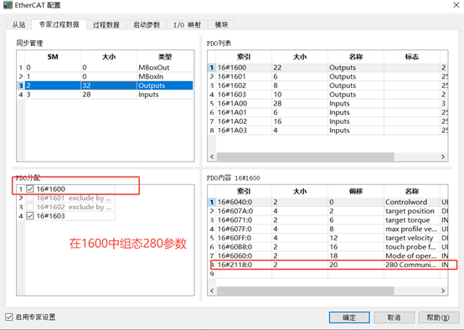Click the SM column header
Viewport: 464px width, 330px height.
pyautogui.click(x=53, y=57)
